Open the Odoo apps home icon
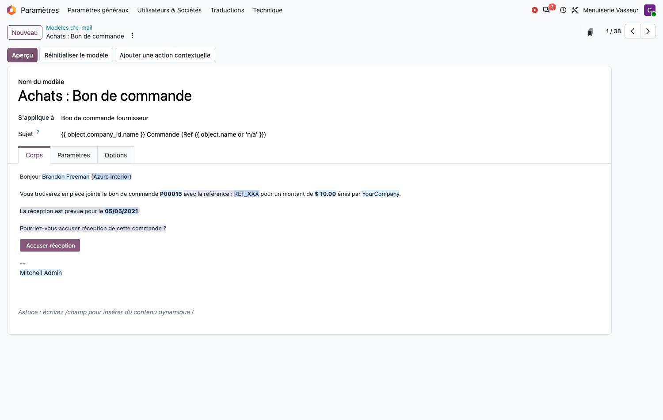The image size is (663, 420). coord(11,10)
